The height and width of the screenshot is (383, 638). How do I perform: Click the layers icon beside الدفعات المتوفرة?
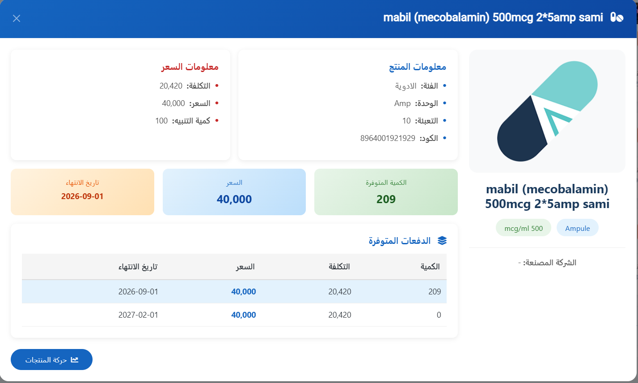coord(442,241)
